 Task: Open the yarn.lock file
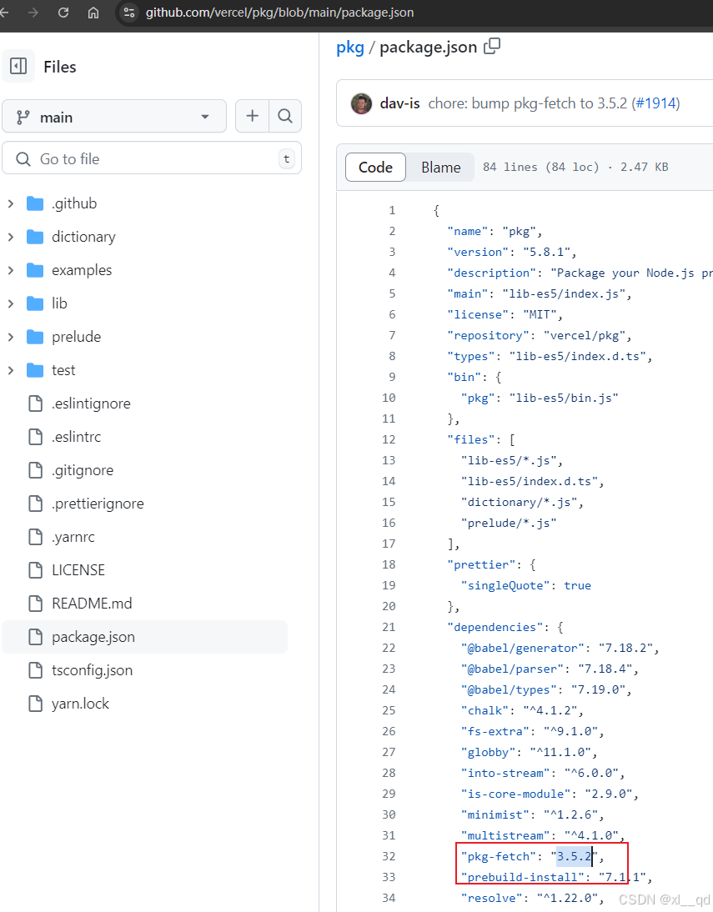click(80, 703)
